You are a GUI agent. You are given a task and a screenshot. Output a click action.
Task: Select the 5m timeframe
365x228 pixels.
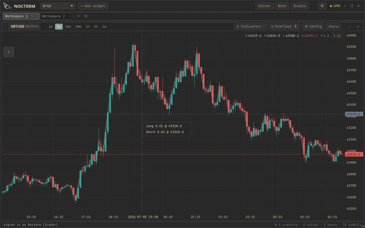pos(59,27)
